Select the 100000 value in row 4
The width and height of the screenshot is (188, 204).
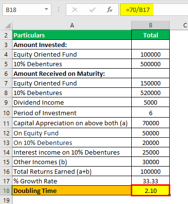150,54
